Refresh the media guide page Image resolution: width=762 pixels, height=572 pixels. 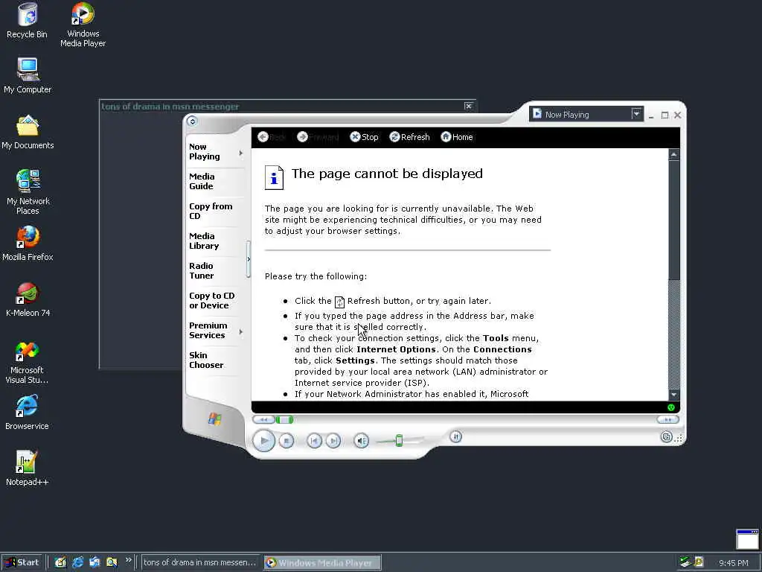410,137
